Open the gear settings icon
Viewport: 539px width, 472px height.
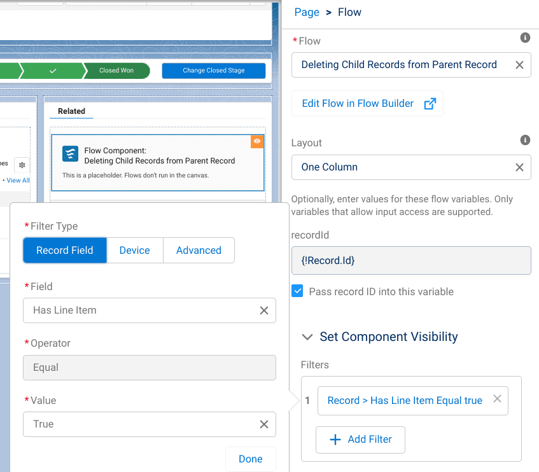click(22, 165)
